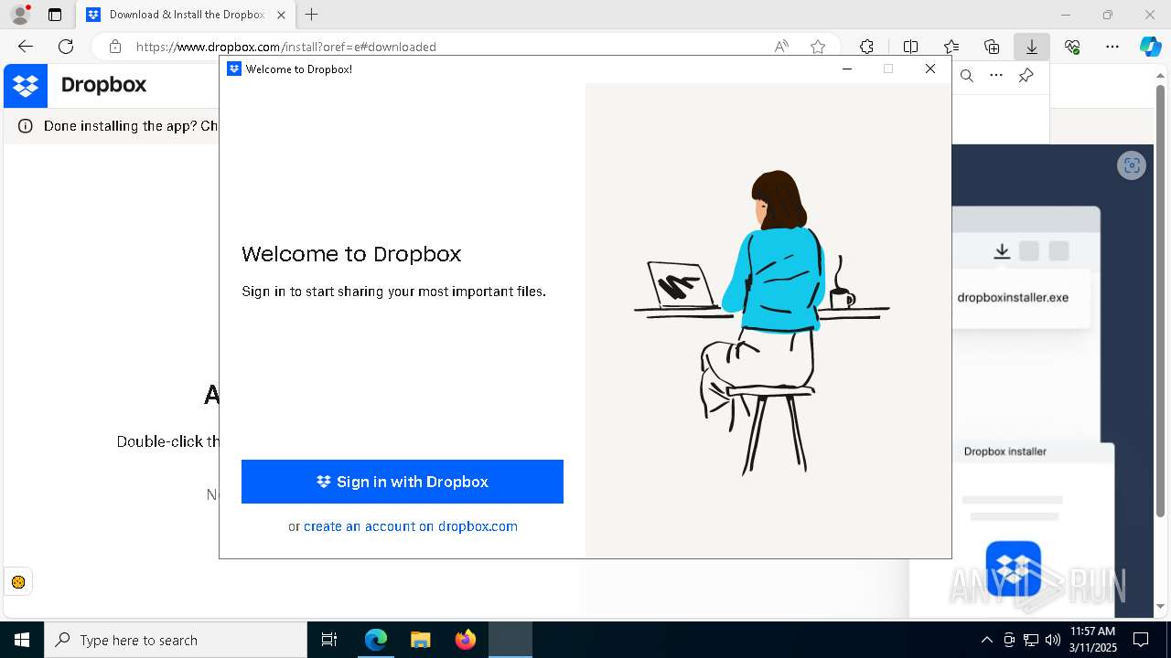Open the Action Center notifications icon
Image resolution: width=1171 pixels, height=658 pixels.
click(1141, 640)
